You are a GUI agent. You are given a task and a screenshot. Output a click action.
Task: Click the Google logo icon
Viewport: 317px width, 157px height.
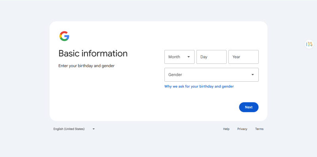[x=64, y=36]
